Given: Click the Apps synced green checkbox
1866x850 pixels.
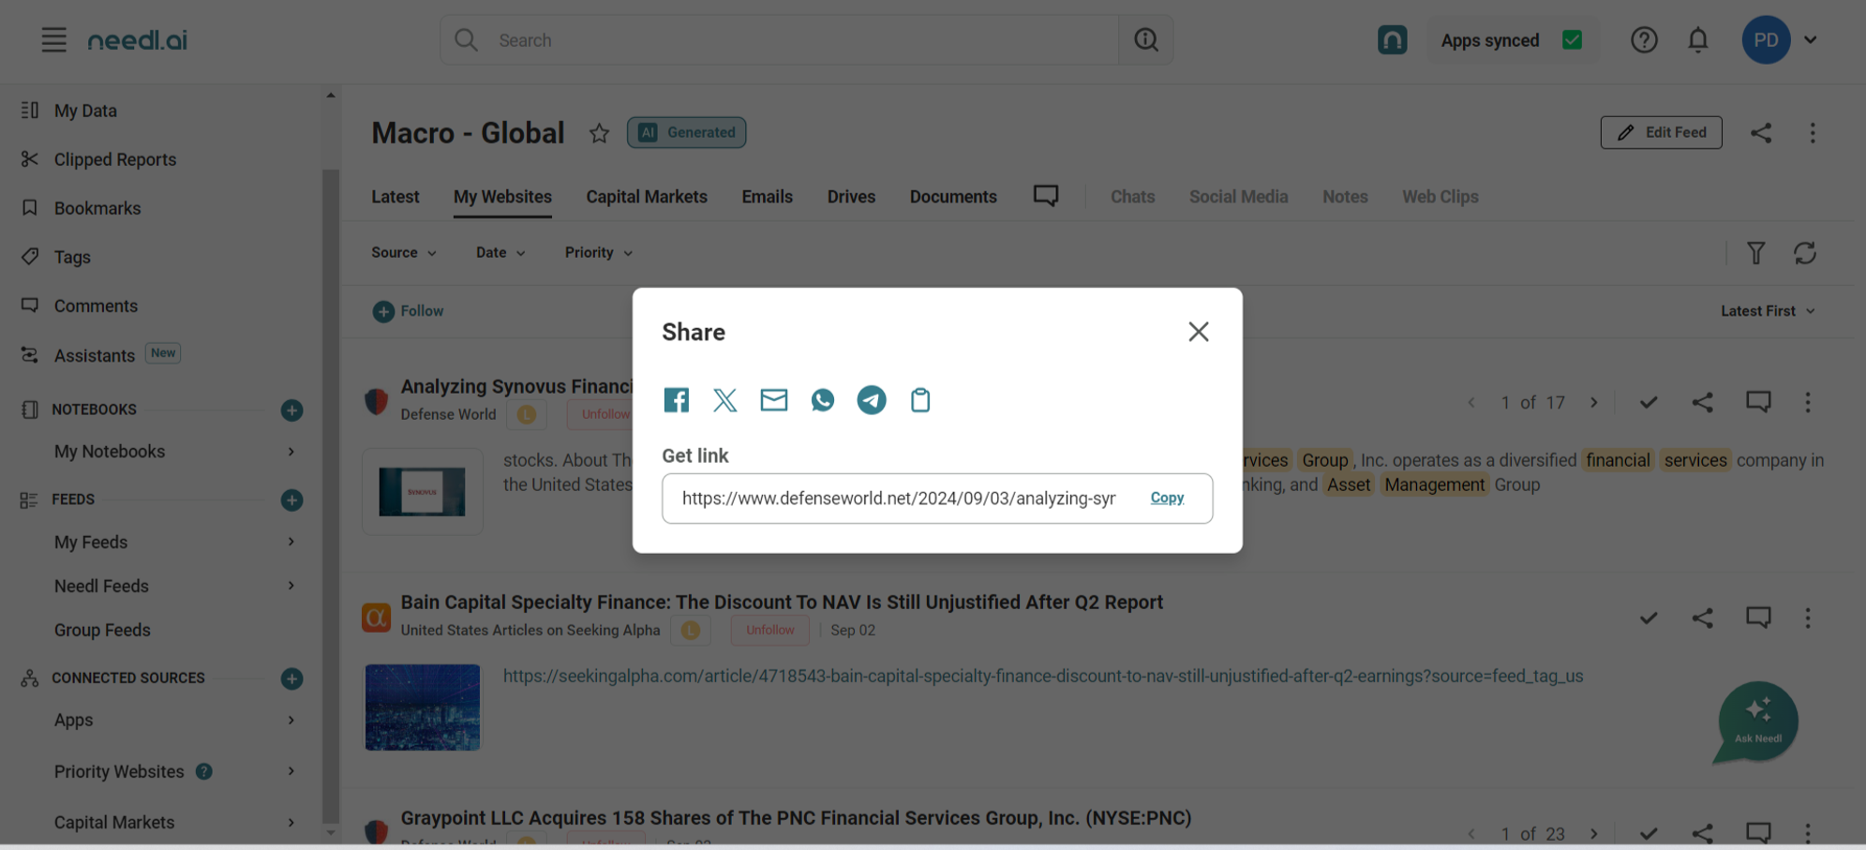Looking at the screenshot, I should (1572, 40).
